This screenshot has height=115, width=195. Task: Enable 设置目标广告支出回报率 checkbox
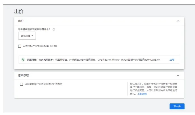(20, 46)
